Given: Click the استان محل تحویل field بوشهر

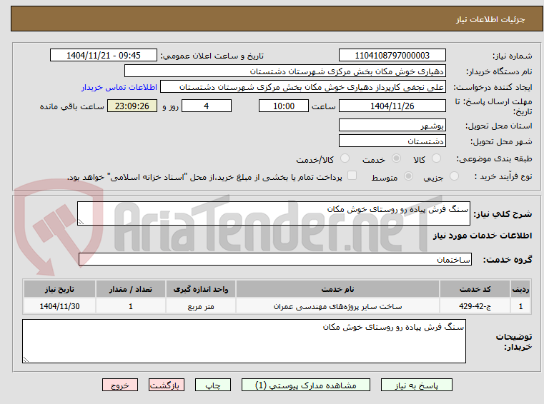Looking at the screenshot, I should (392, 125).
